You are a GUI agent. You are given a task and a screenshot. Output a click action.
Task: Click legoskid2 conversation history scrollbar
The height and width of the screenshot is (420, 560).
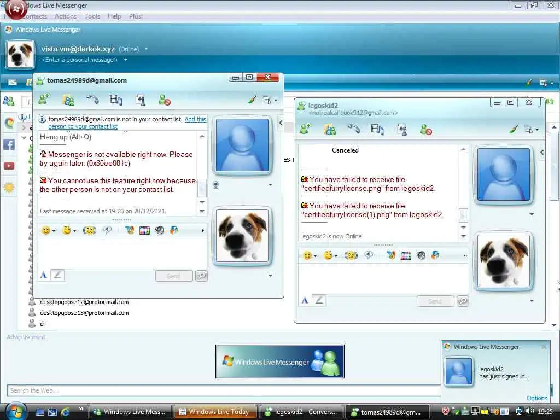point(463,215)
